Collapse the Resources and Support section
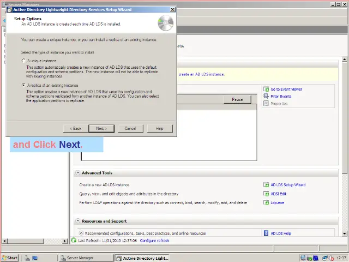 point(77,221)
